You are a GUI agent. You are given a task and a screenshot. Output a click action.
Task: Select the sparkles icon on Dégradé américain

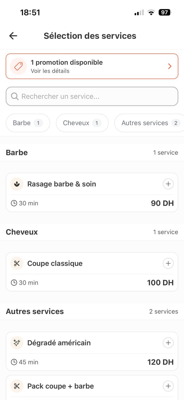tap(16, 343)
